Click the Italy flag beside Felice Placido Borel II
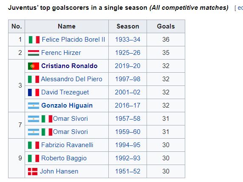Image resolution: width=243 pixels, height=182 pixels. (x=34, y=40)
